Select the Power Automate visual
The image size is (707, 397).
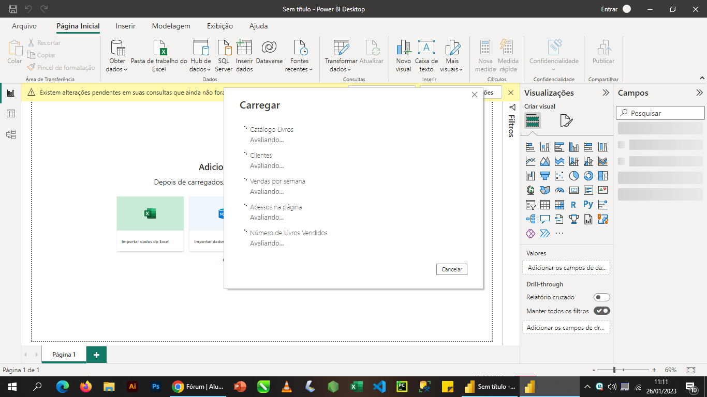[544, 234]
